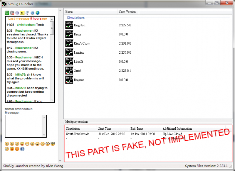Screen dimensions: 235x171
Task: Click the grey speaker icon with red cross
Action: click(12, 13)
